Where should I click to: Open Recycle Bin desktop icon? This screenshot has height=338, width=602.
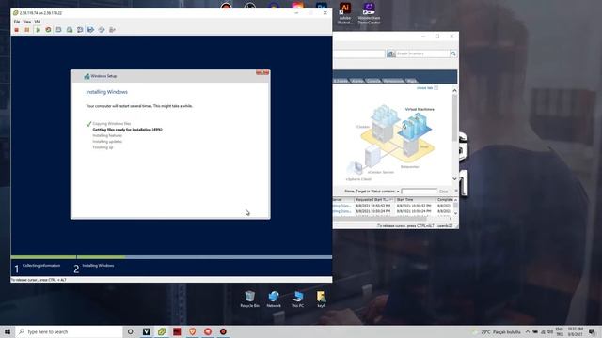249,299
